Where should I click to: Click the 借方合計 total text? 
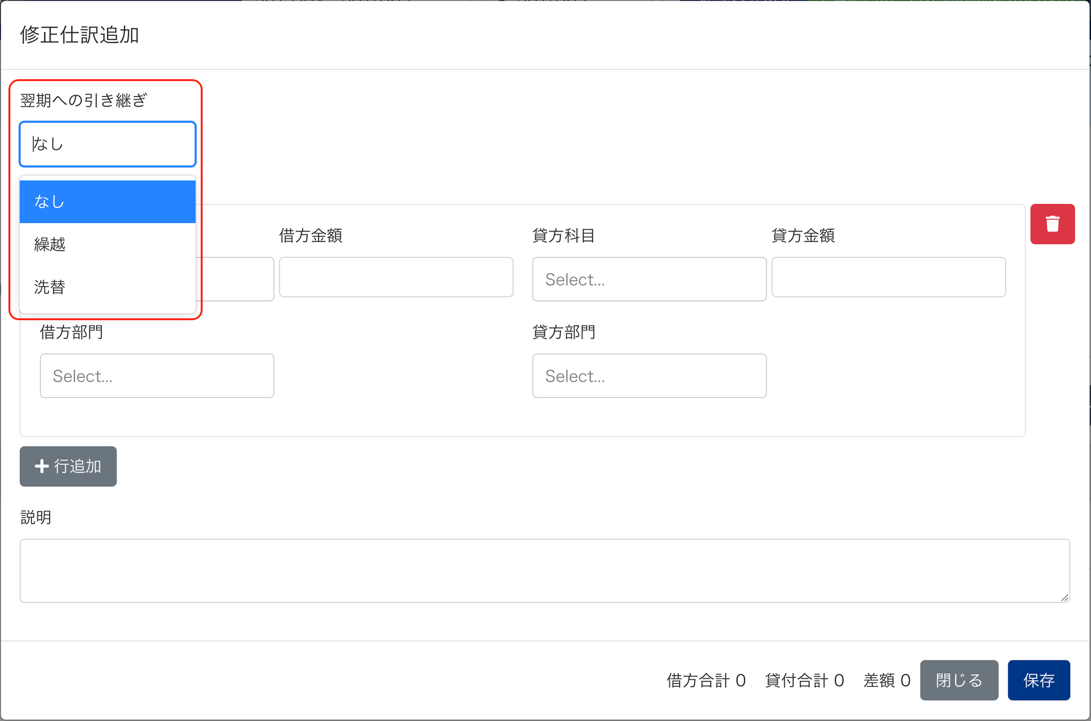coord(706,681)
